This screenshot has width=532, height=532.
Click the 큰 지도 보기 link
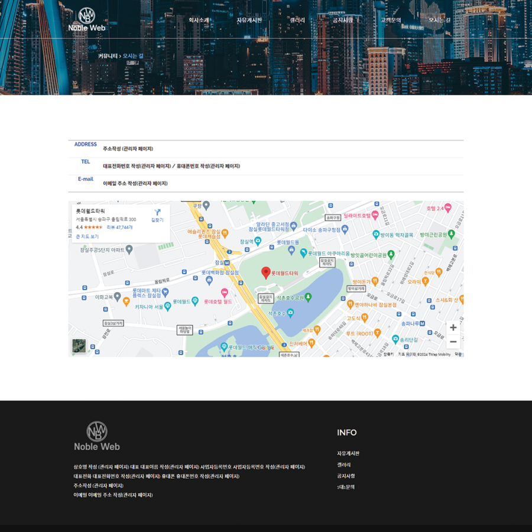[87, 236]
